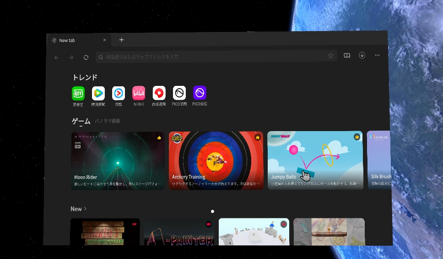
Task: Reload the page with the refresh icon
Action: pos(86,58)
